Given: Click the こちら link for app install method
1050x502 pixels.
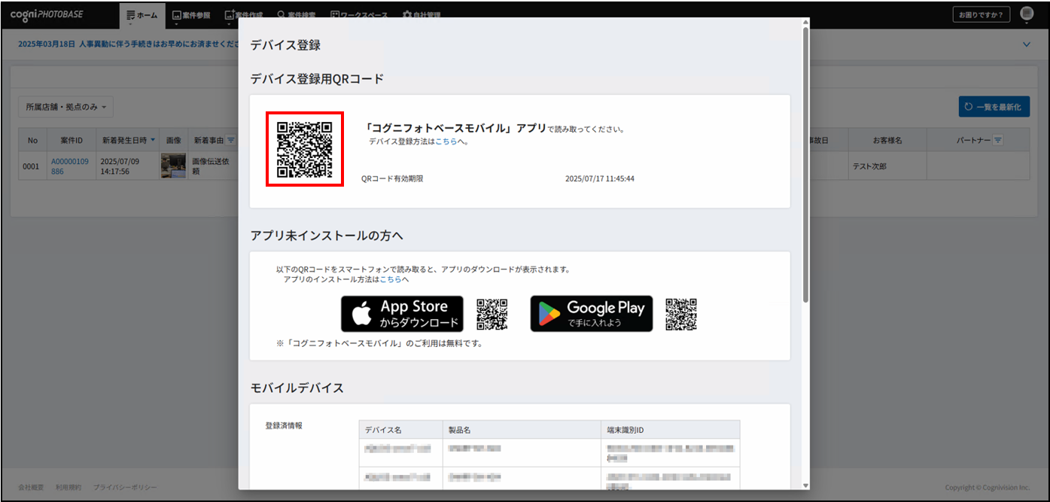Looking at the screenshot, I should [x=391, y=279].
